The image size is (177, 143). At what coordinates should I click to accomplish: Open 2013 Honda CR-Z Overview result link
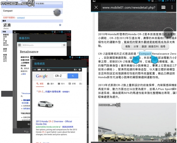54,123
